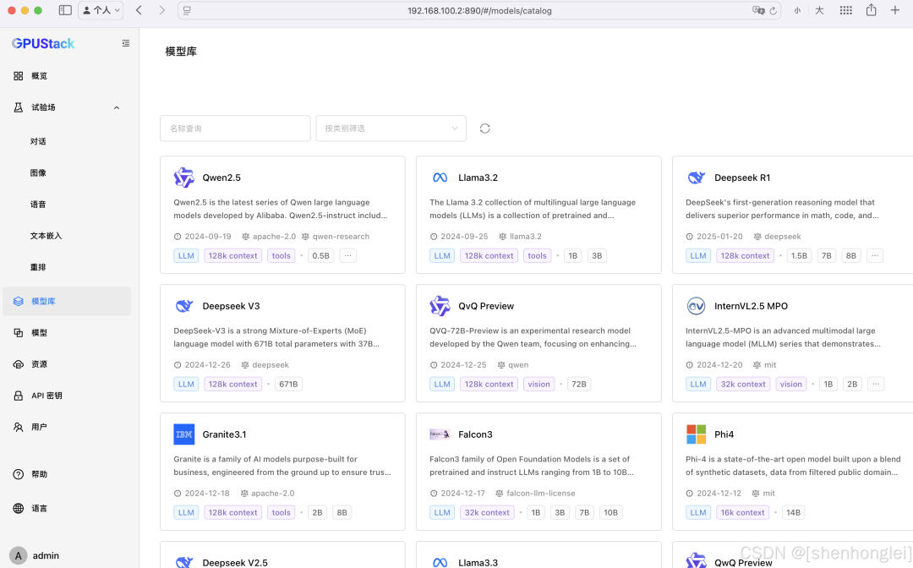Click the 名称查询 name search field
The height and width of the screenshot is (568, 913).
pyautogui.click(x=235, y=128)
